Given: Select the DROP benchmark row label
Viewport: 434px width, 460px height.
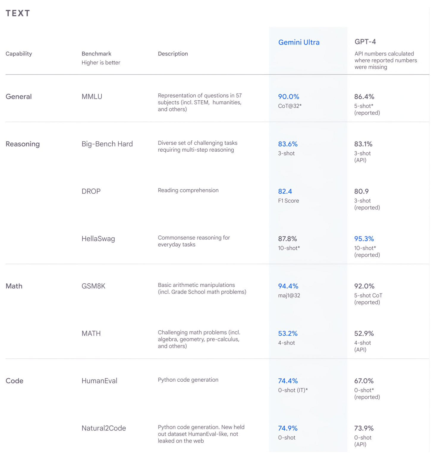Looking at the screenshot, I should (91, 191).
